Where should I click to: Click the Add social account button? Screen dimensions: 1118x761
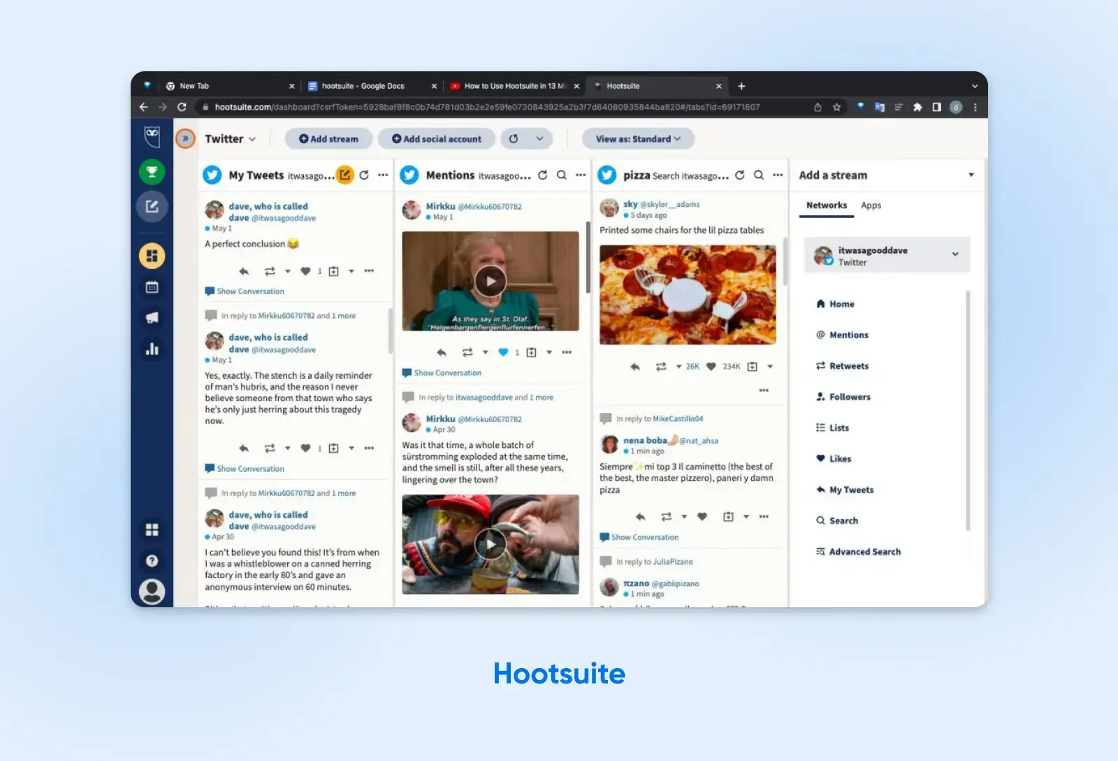click(x=437, y=139)
